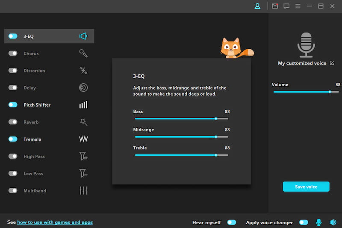342x228 pixels.
Task: Minimize the voice changer window
Action: tap(309, 6)
